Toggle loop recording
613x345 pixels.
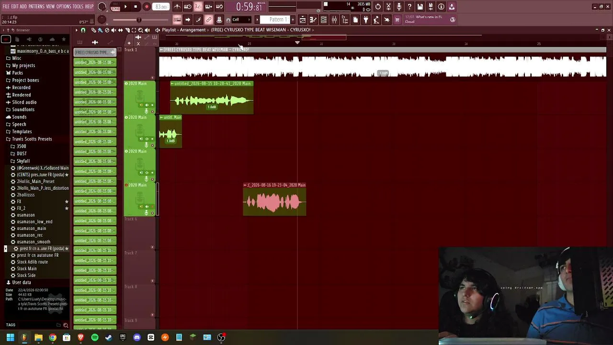click(219, 7)
